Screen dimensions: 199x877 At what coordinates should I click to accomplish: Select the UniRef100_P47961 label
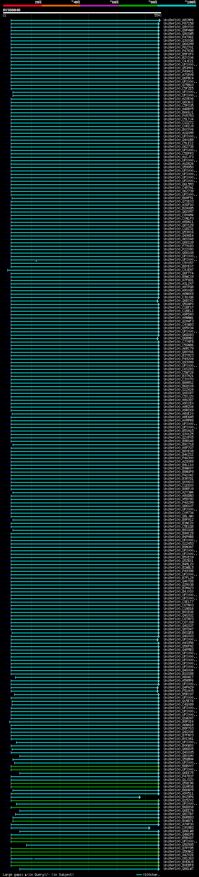point(178,37)
